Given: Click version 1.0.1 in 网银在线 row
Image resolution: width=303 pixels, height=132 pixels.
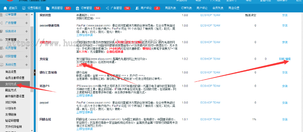Looking at the screenshot, I should click(x=185, y=119).
